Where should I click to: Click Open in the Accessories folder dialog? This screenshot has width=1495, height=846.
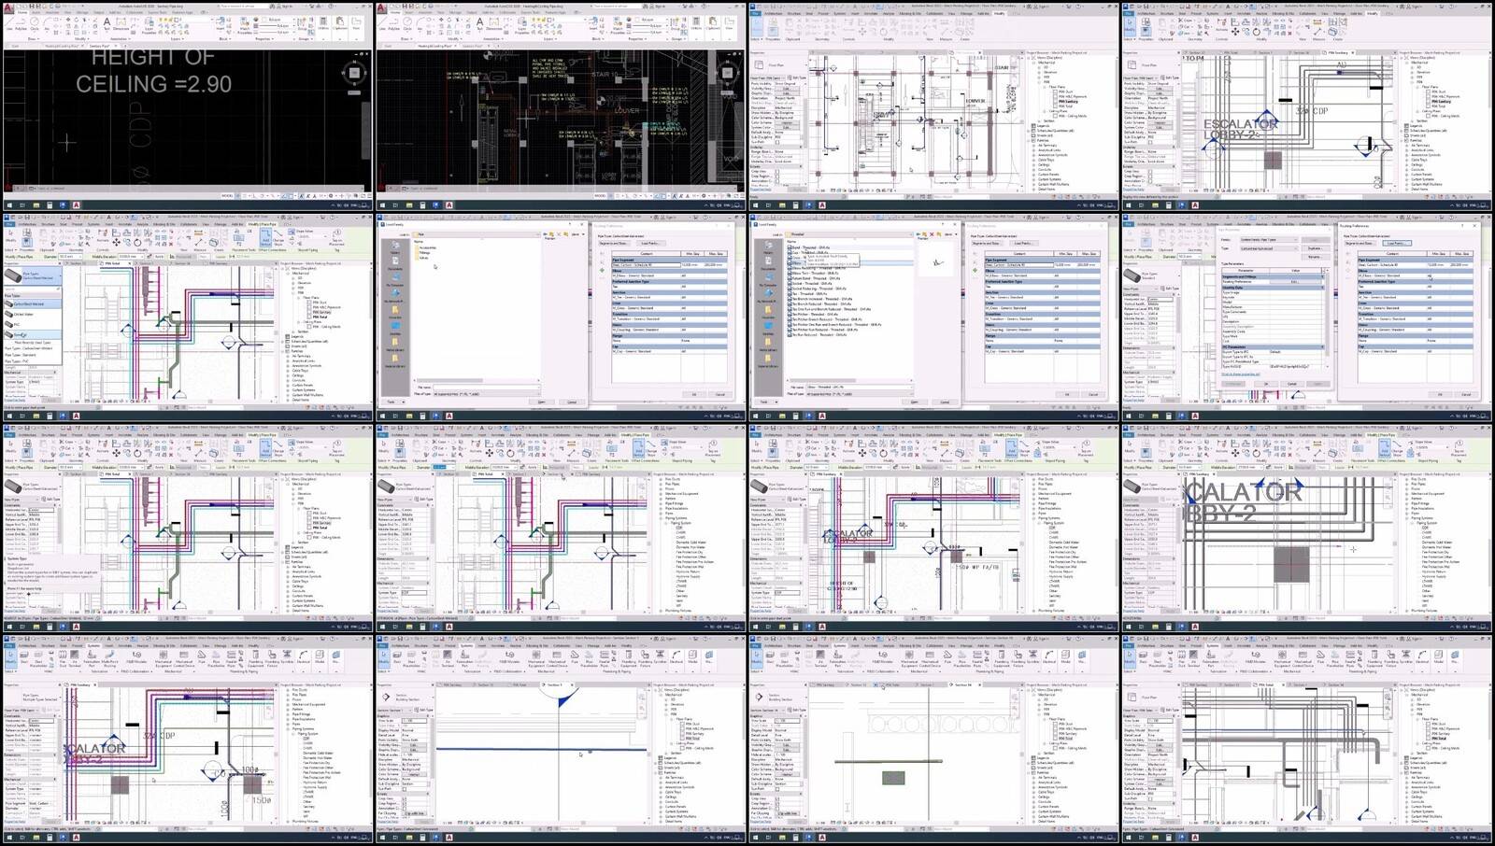(541, 402)
